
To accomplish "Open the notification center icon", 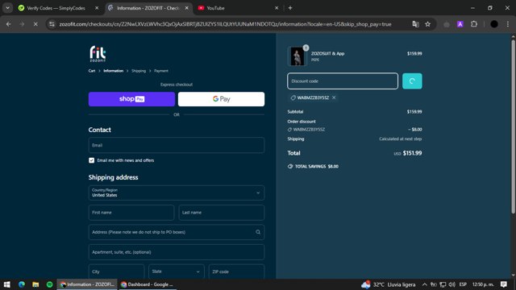I will coord(503,284).
